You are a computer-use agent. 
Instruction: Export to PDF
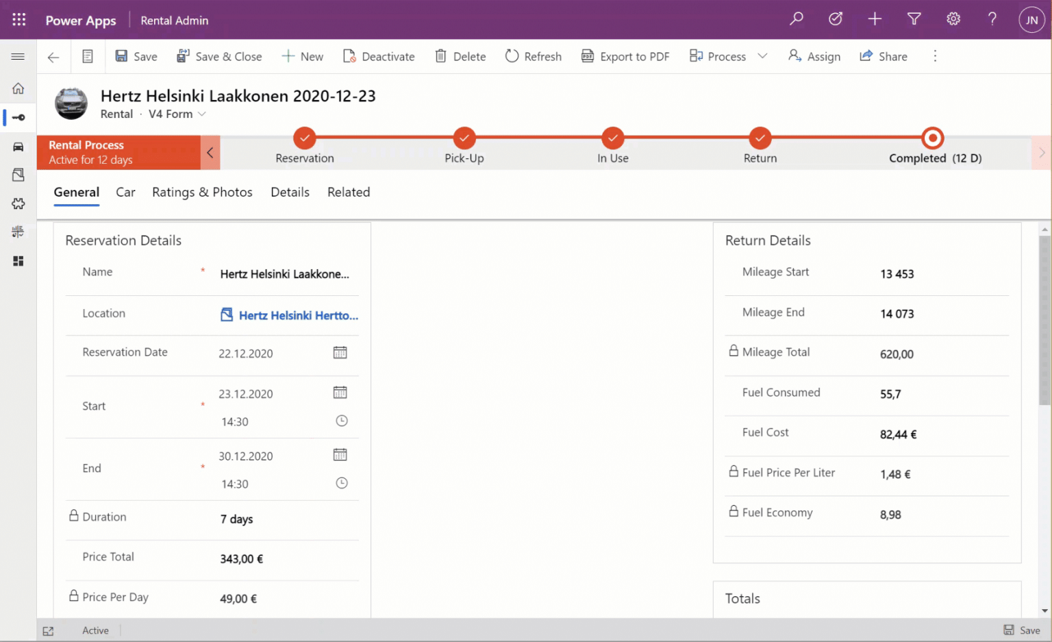(x=625, y=56)
